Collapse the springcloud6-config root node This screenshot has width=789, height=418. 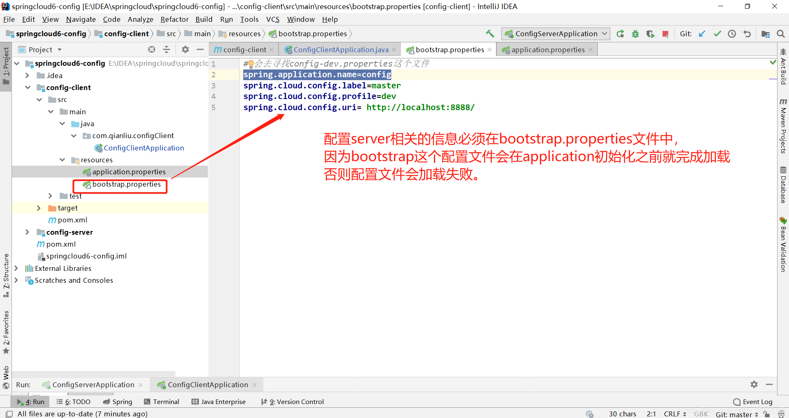[x=17, y=63]
